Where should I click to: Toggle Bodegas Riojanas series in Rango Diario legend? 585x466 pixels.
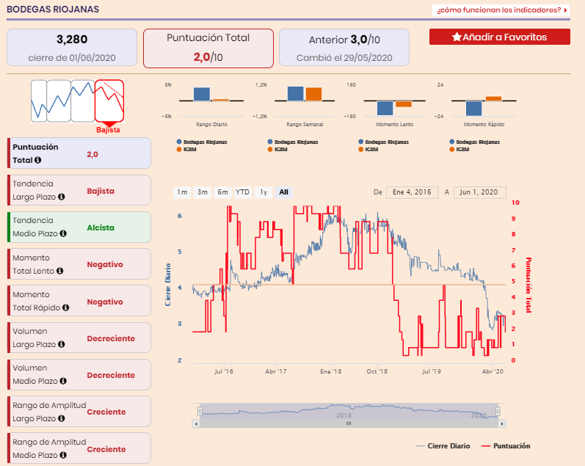202,142
